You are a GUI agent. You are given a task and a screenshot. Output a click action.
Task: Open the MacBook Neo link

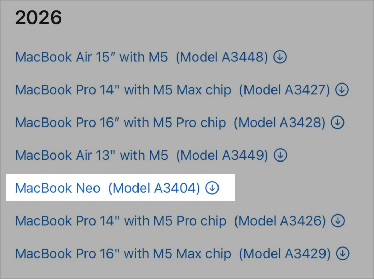pos(57,188)
